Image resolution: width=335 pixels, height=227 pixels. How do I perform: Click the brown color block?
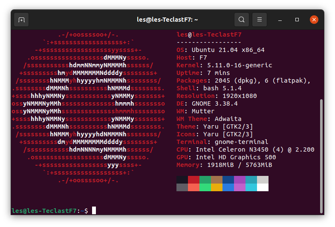click(x=217, y=180)
